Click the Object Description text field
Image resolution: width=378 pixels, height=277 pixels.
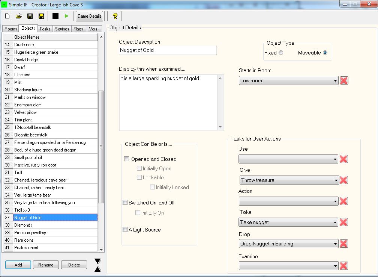click(x=168, y=50)
